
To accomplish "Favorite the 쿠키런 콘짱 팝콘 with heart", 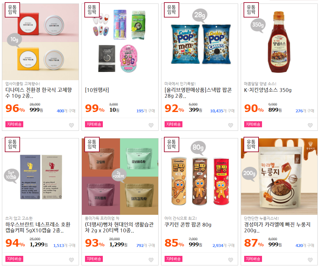I will [x=230, y=260].
